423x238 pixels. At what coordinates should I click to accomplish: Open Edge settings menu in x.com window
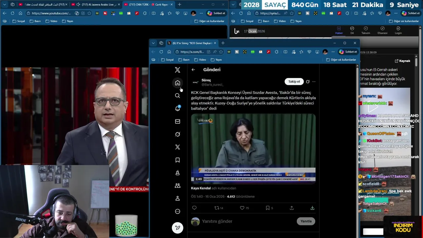pos(333,52)
